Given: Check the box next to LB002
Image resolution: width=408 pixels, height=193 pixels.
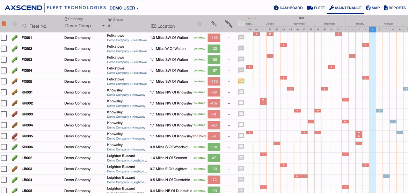Looking at the screenshot, I should [4, 158].
